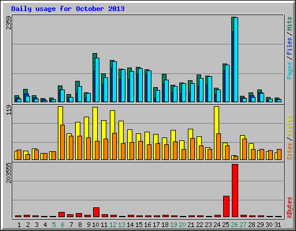Click day label 29 on the x-axis
This screenshot has width=296, height=231.
coord(260,225)
